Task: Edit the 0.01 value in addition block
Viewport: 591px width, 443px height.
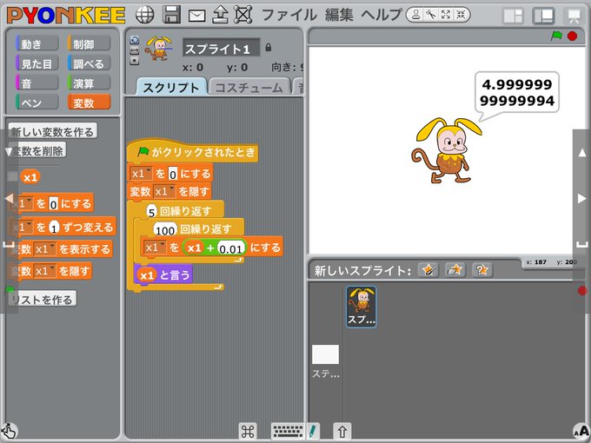Action: tap(230, 248)
